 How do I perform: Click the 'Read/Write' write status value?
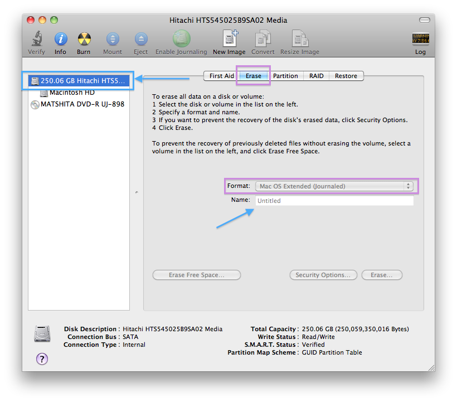(x=318, y=337)
